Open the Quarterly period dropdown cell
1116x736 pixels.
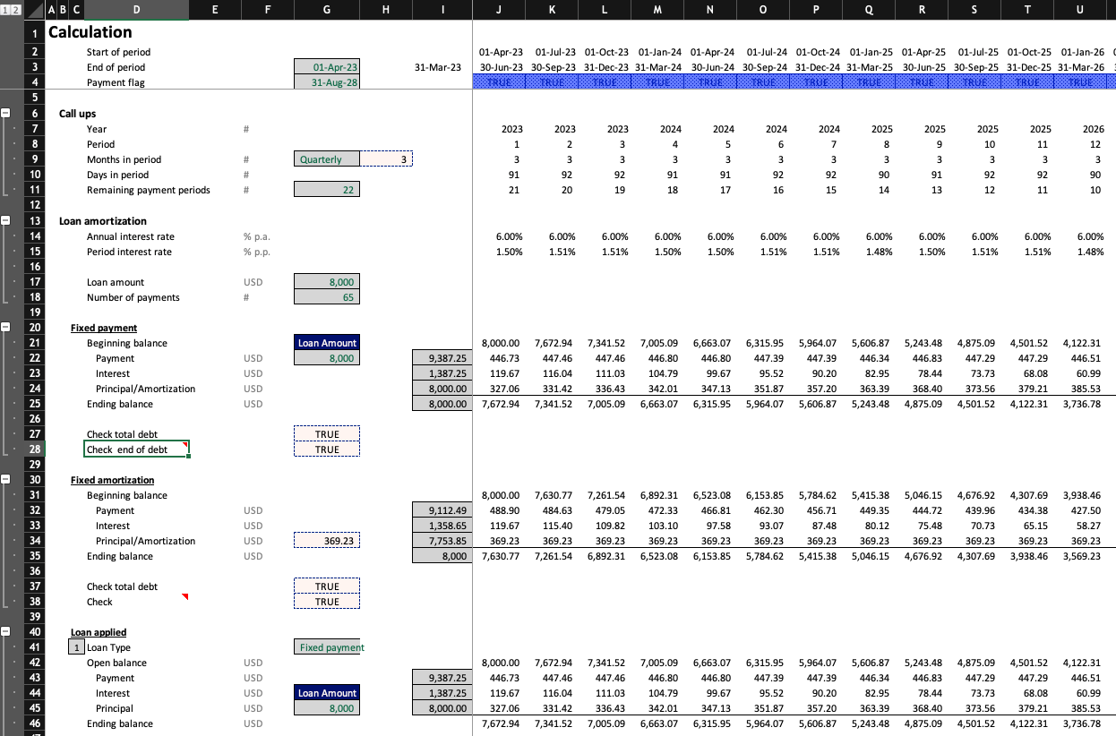[x=326, y=159]
